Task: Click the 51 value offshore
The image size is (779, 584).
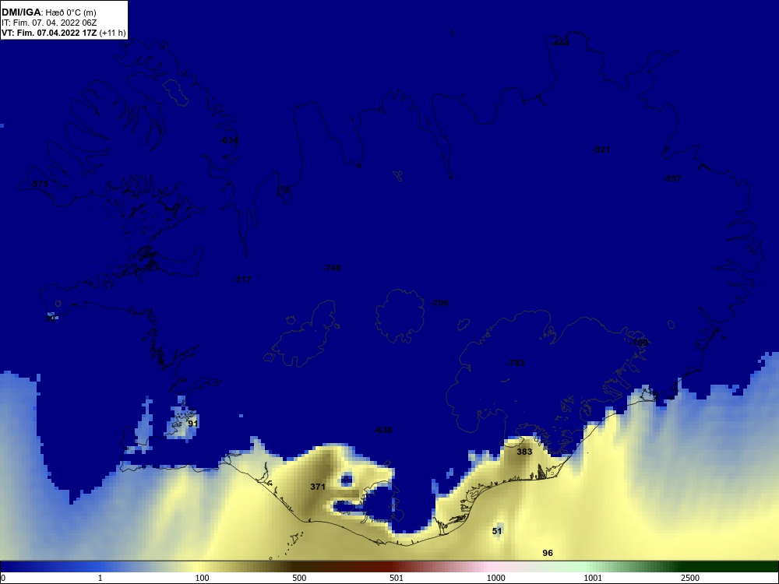Action: [x=497, y=531]
